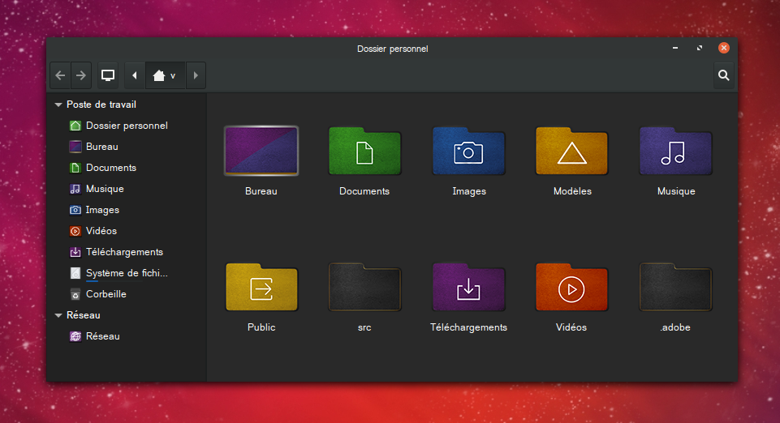Close the Dossier personnel window
780x423 pixels.
click(724, 48)
